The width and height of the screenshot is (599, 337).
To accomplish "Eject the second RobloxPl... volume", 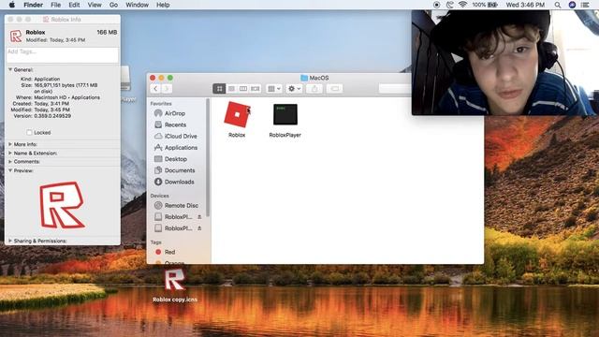I will pos(199,228).
